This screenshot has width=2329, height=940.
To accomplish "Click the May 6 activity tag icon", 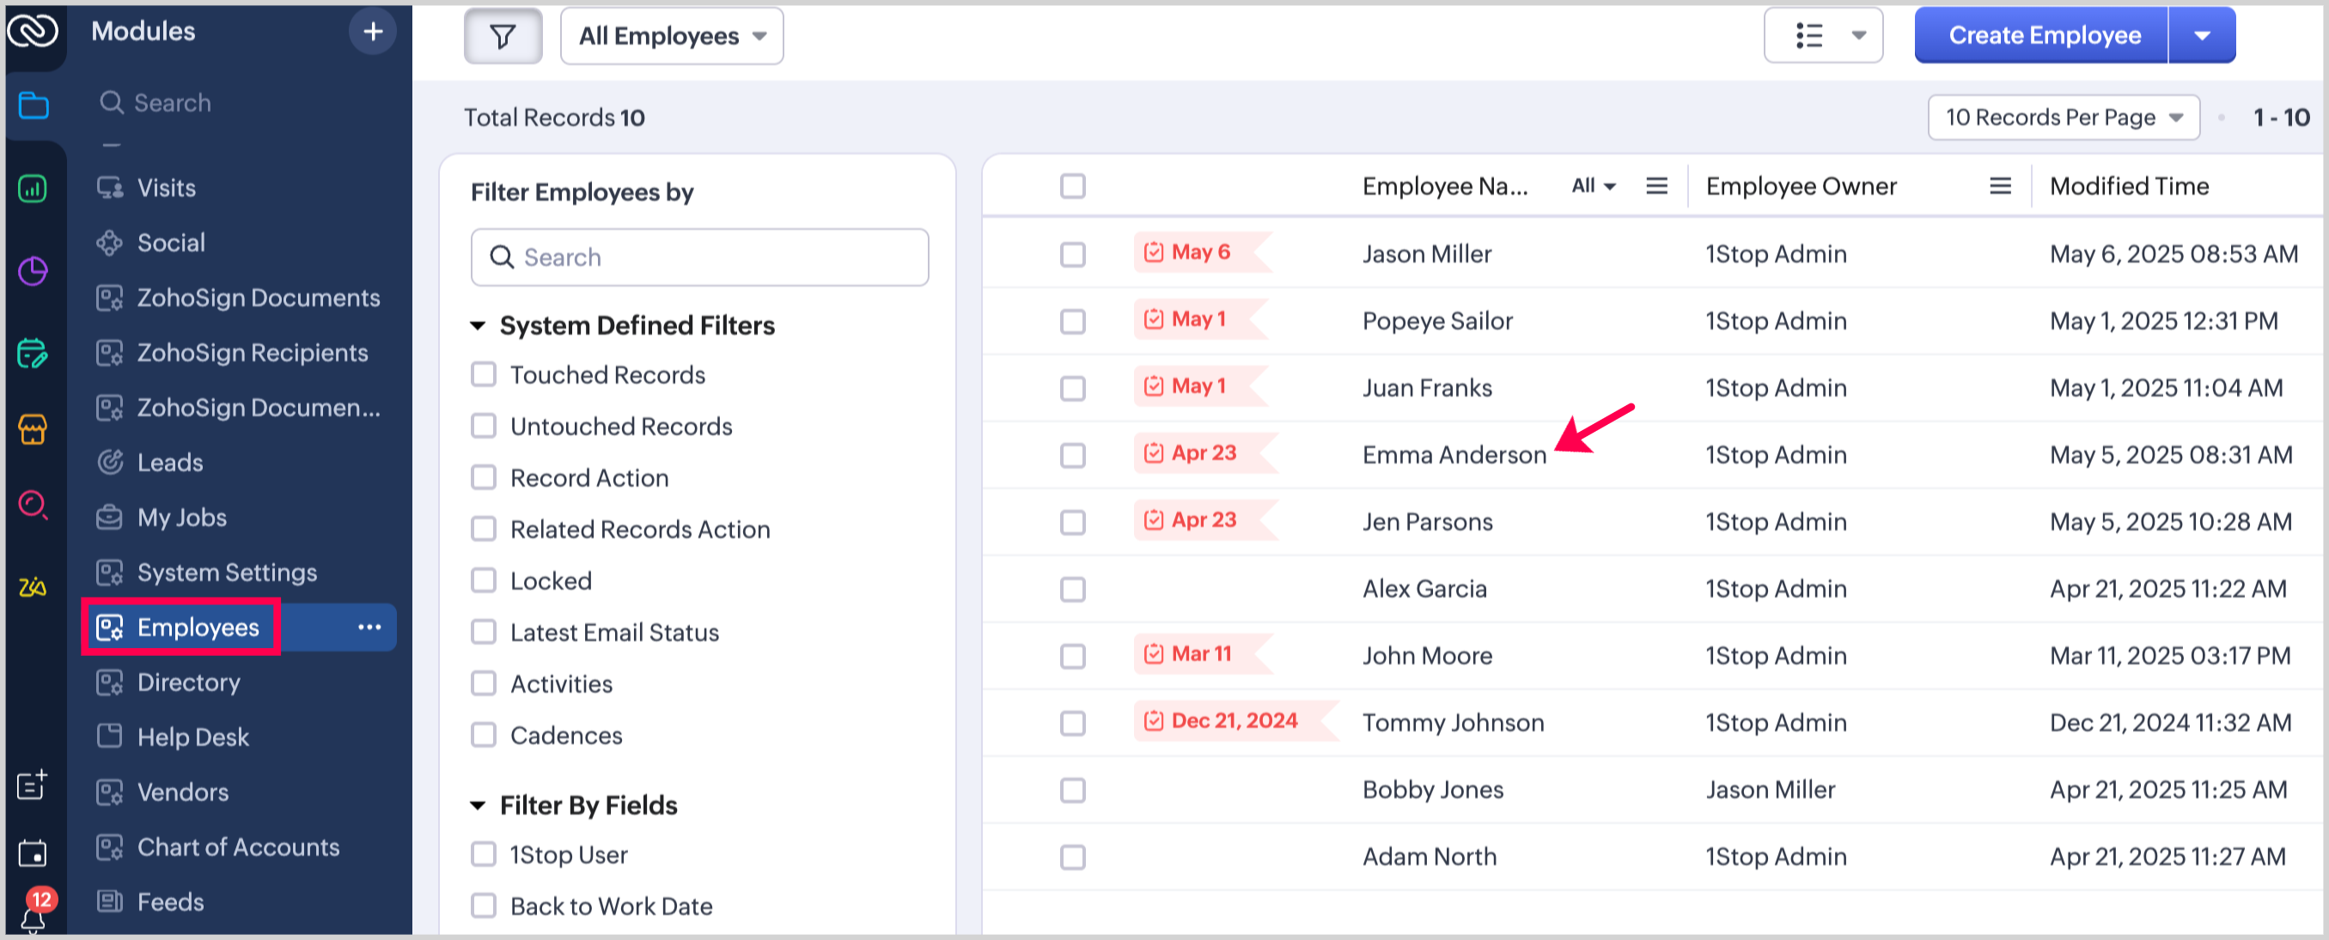I will (x=1154, y=252).
